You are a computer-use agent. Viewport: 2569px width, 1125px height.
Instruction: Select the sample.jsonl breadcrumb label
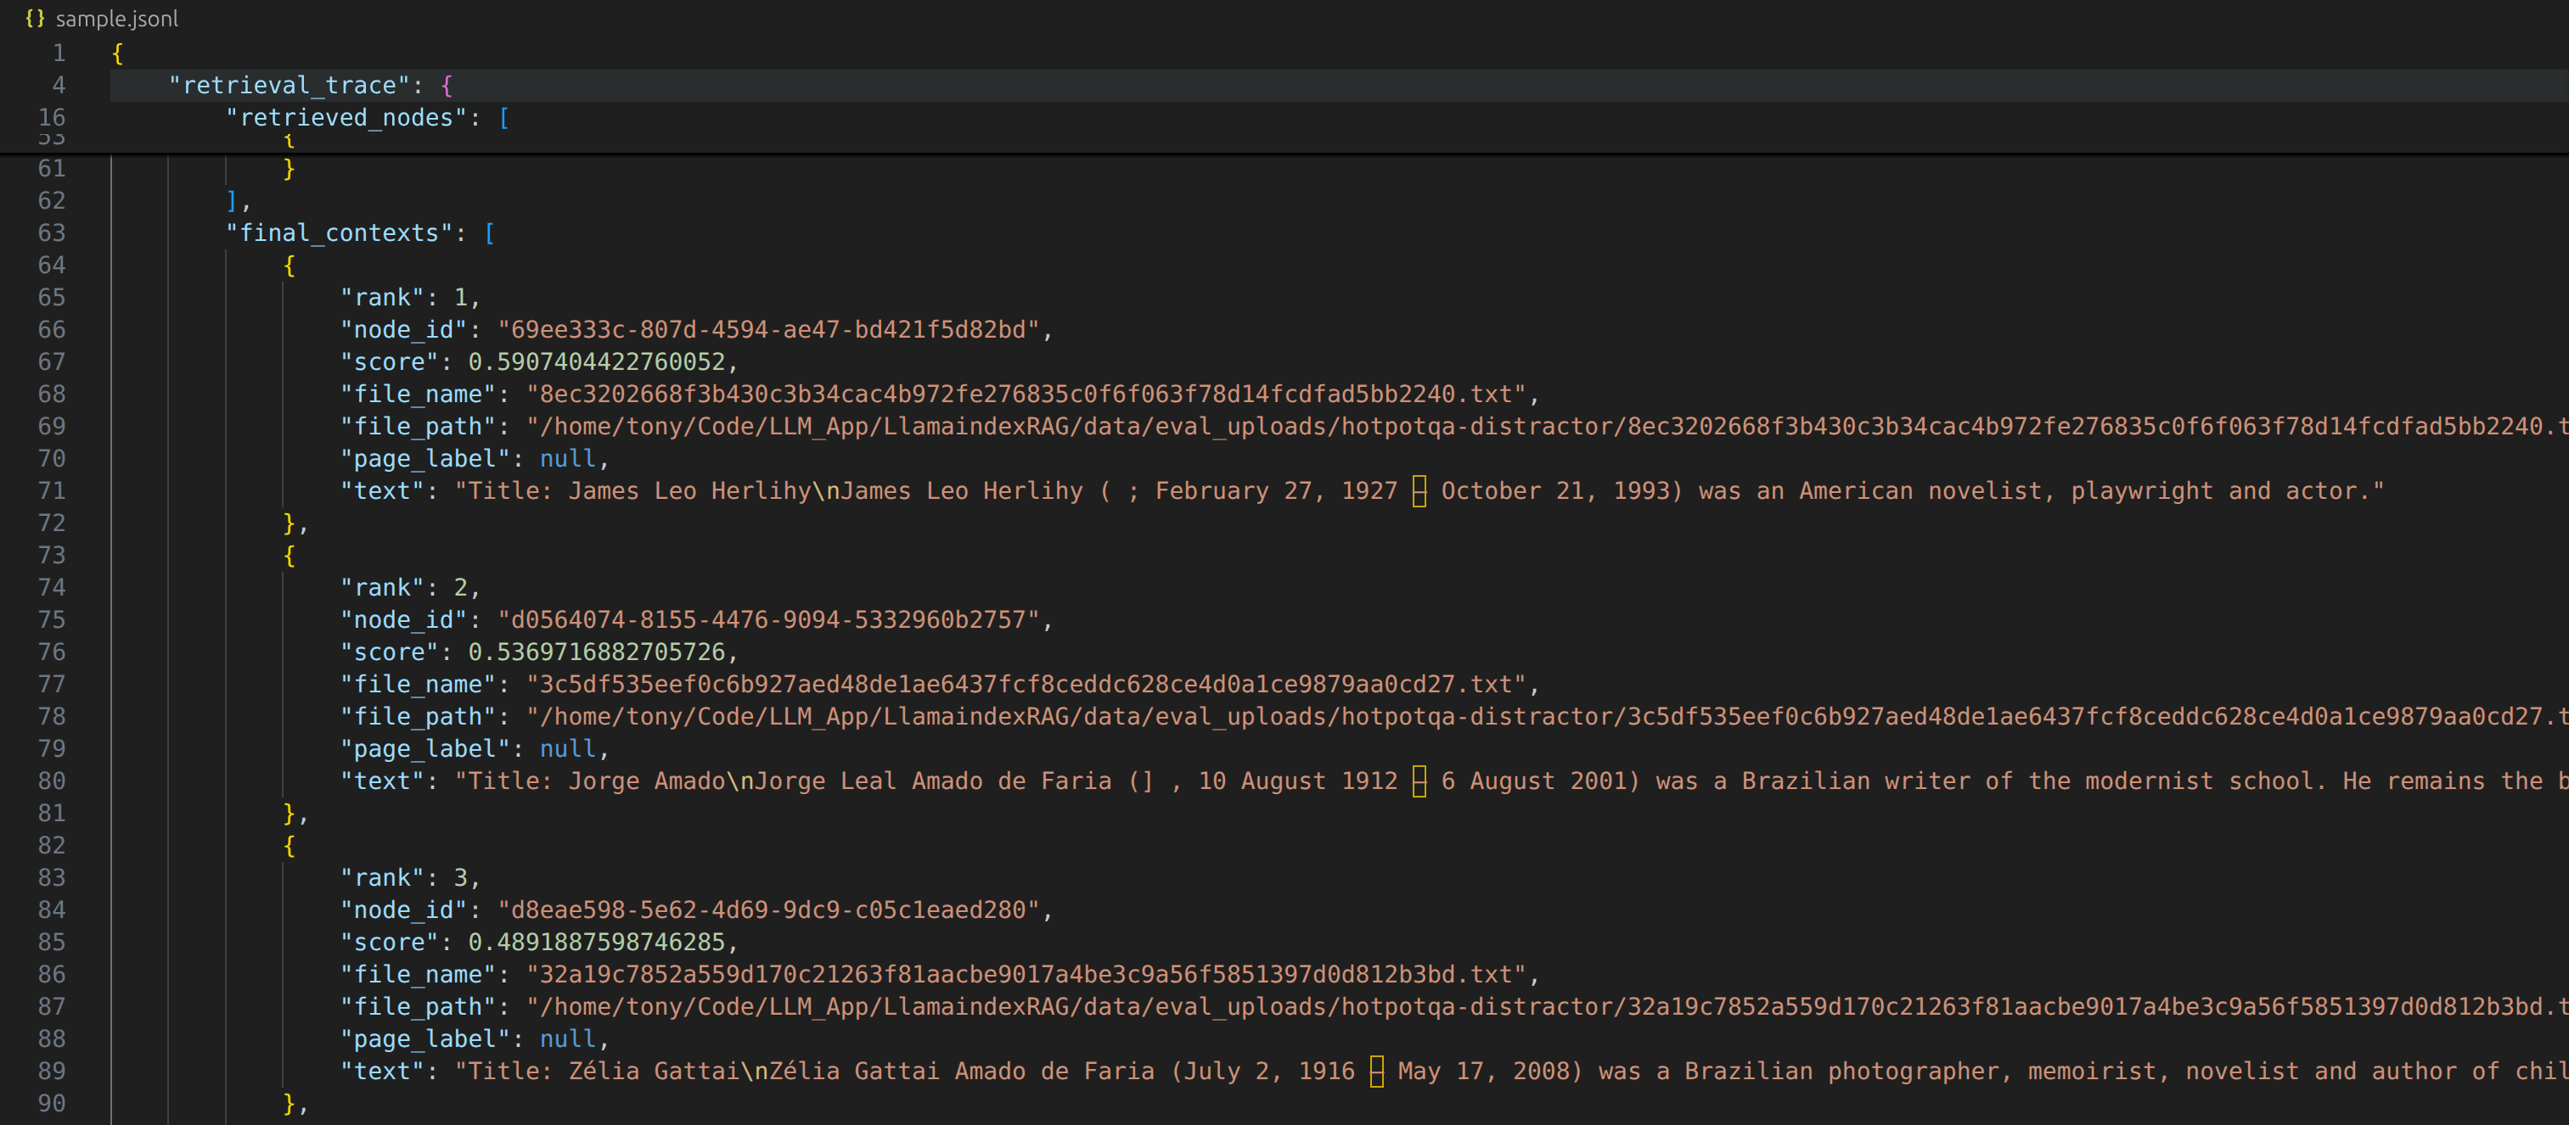pyautogui.click(x=116, y=19)
